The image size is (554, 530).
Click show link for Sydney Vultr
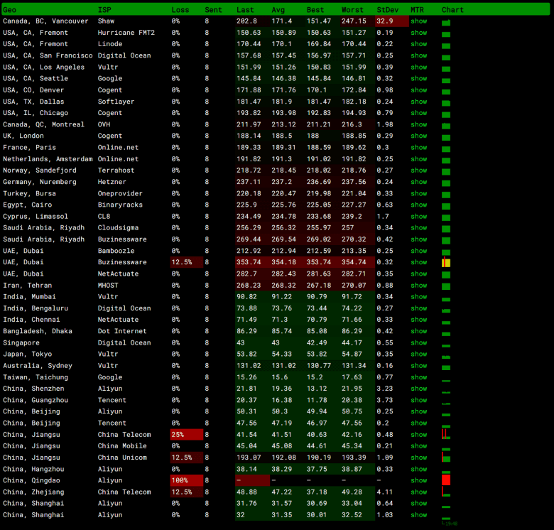click(x=418, y=366)
